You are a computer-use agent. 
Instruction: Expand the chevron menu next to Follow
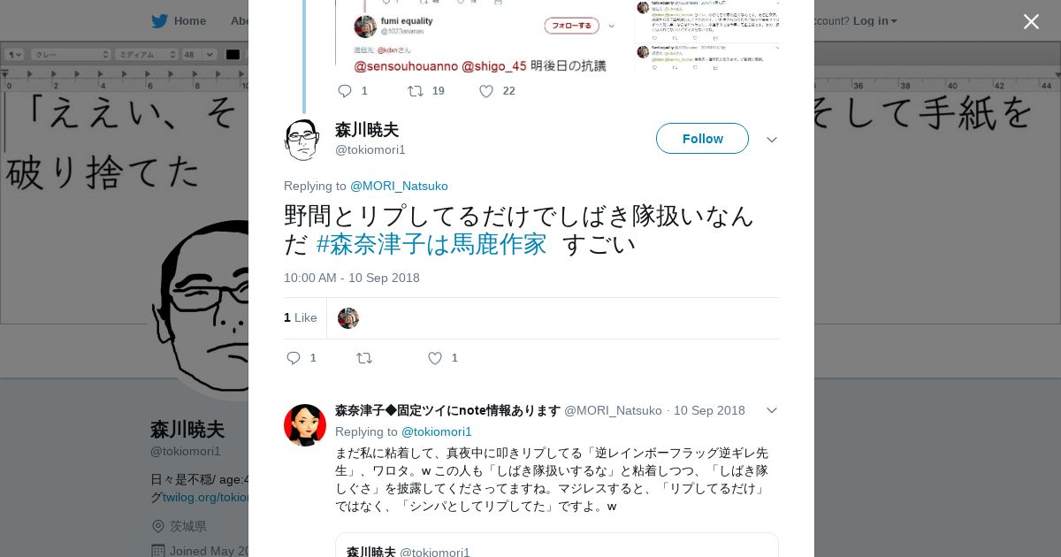click(x=772, y=140)
